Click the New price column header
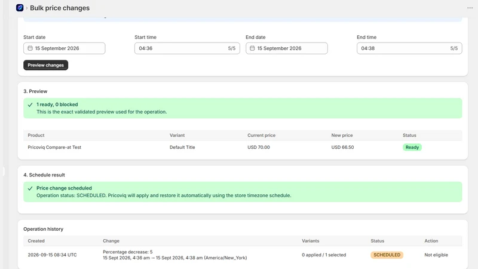Viewport: 478px width, 269px height. coord(342,135)
